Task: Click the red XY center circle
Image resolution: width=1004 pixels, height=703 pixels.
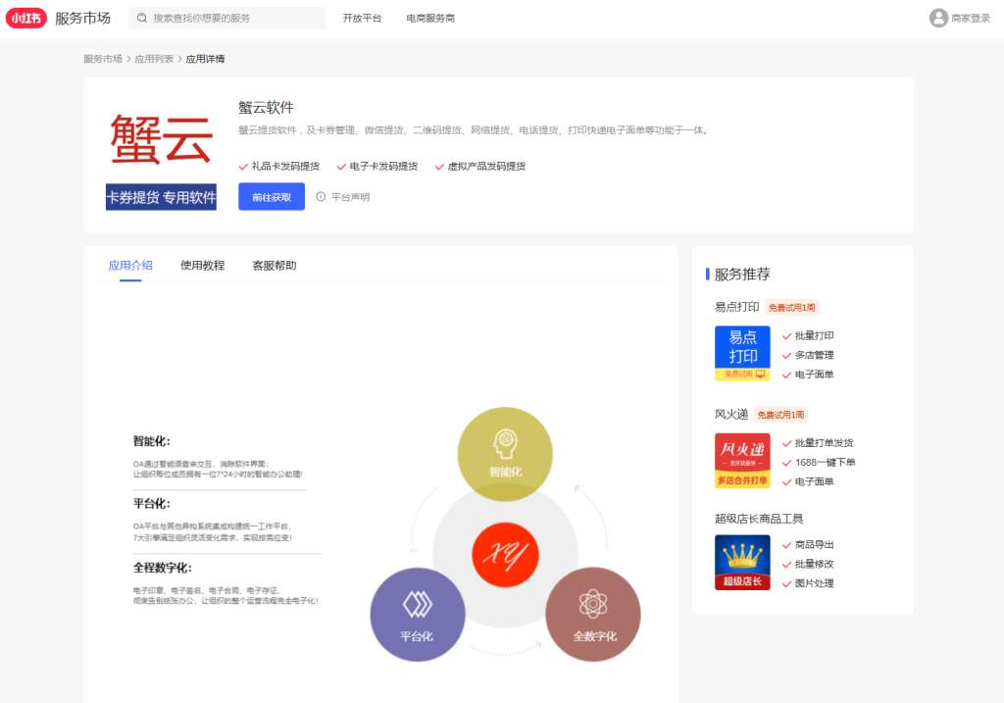Action: click(505, 555)
